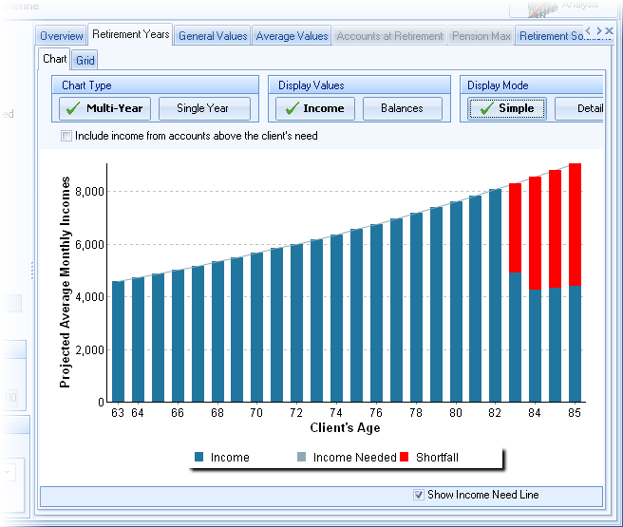This screenshot has height=527, width=623.
Task: Click the blue Income legend marker
Action: coord(198,458)
